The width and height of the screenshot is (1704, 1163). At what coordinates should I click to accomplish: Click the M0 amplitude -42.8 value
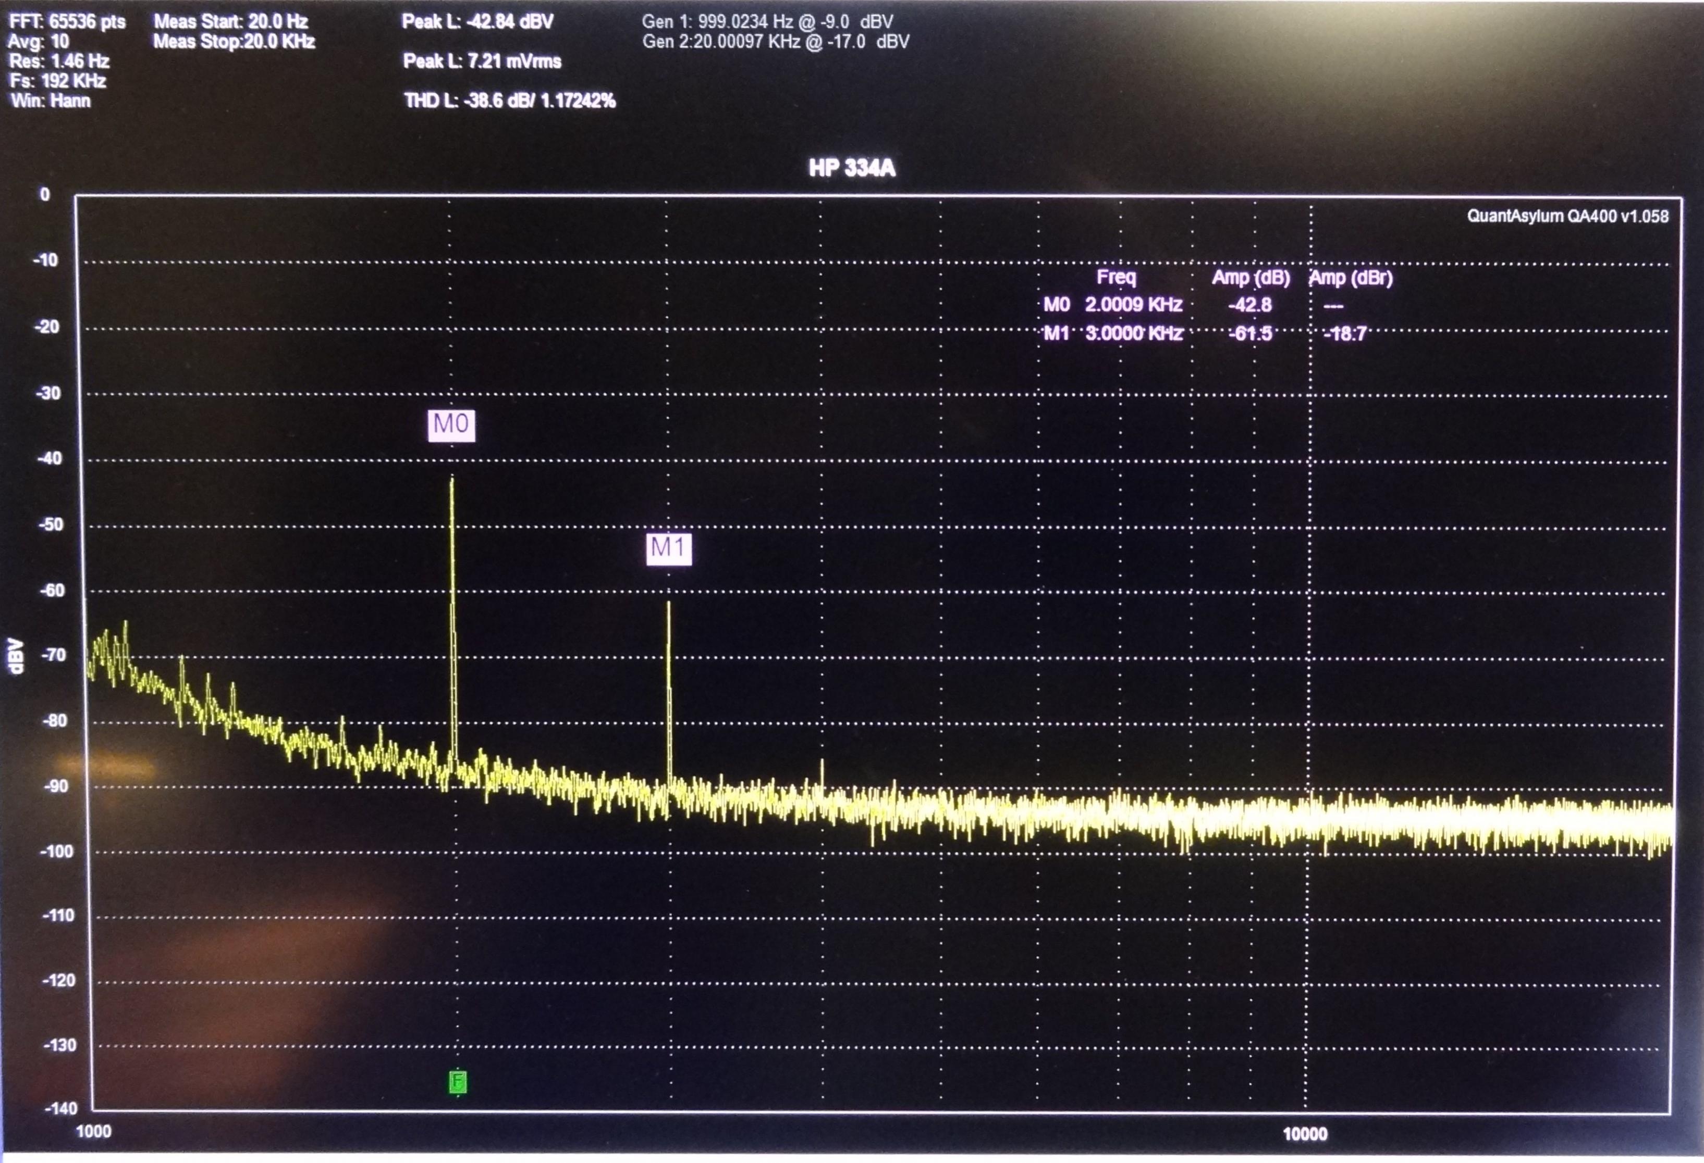tap(1250, 304)
